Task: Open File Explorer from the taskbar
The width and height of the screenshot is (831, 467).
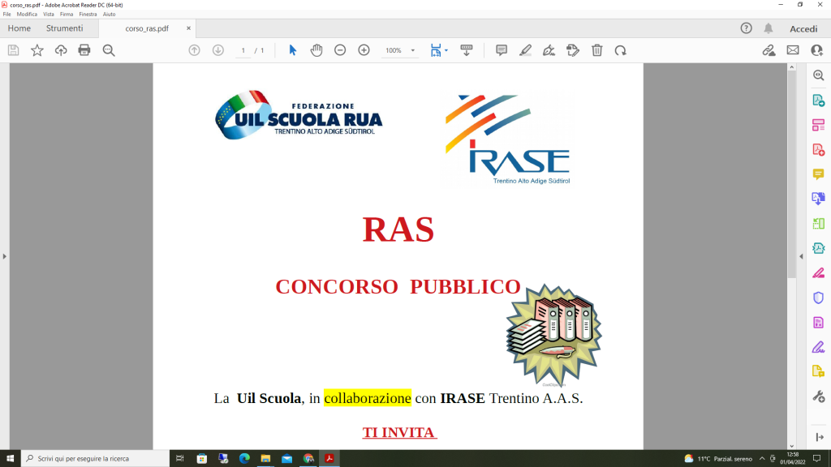Action: tap(265, 459)
